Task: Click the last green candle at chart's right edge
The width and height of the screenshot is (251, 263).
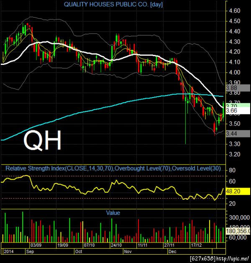Action: (223, 111)
